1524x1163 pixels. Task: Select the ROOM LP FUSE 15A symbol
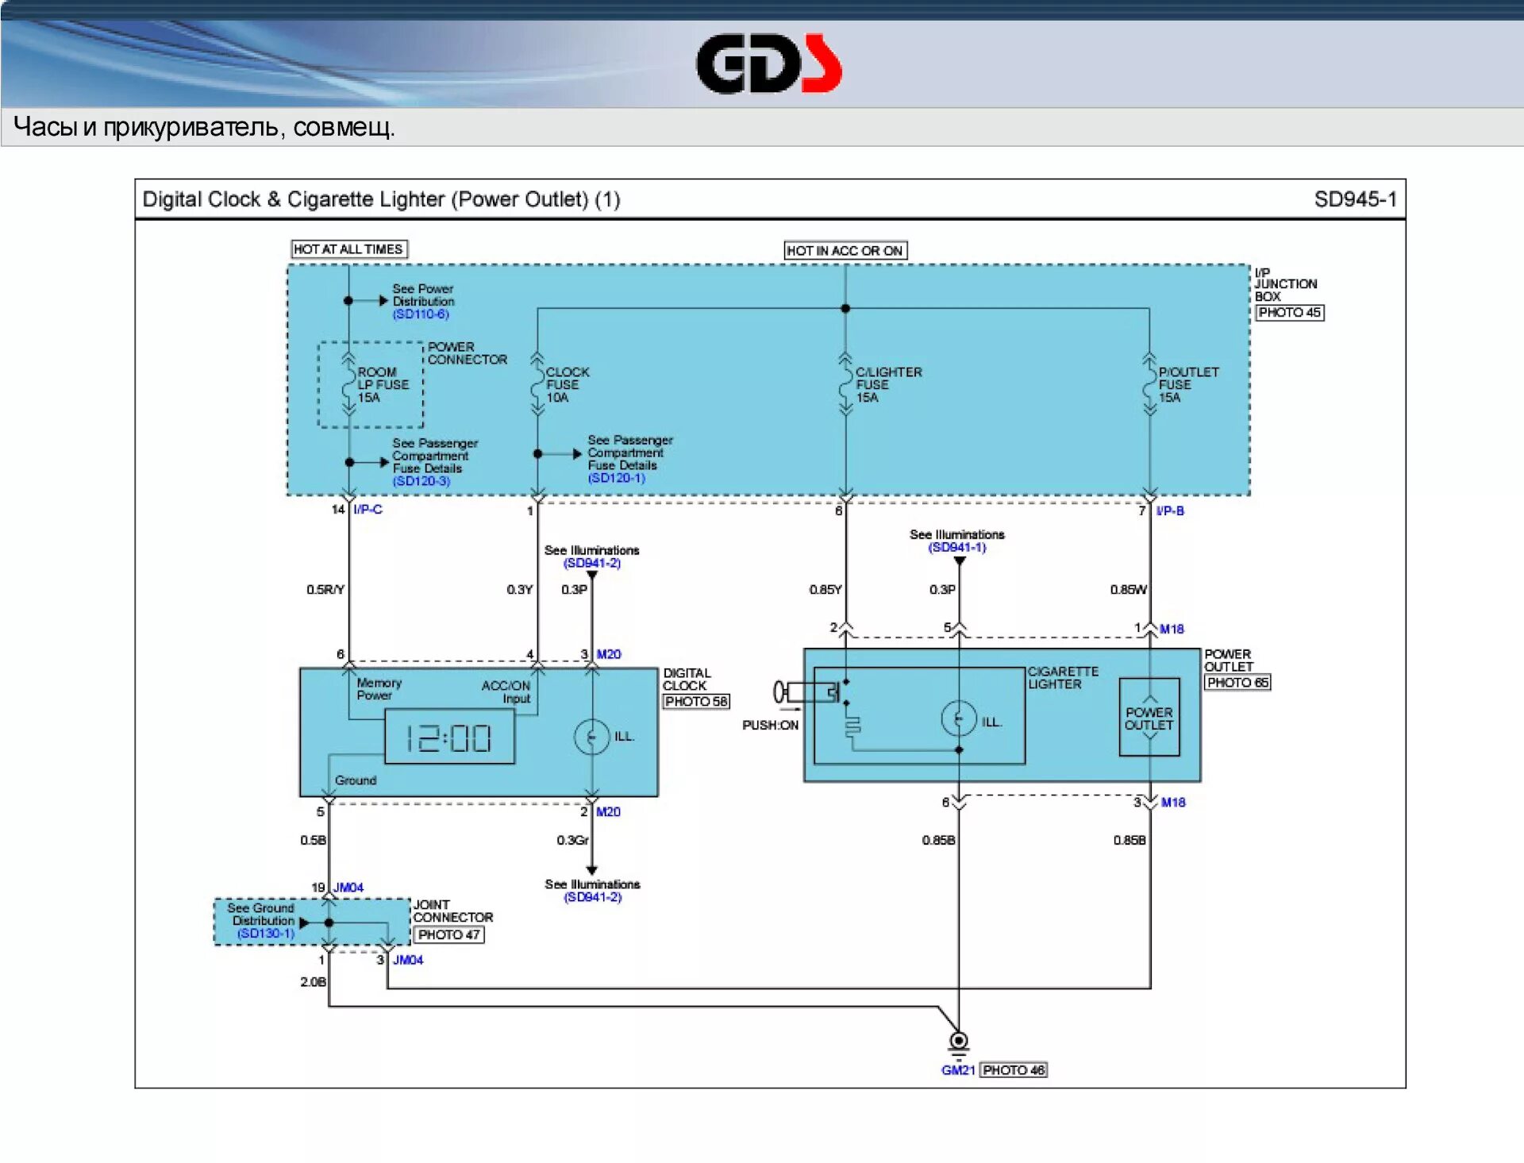(x=348, y=384)
